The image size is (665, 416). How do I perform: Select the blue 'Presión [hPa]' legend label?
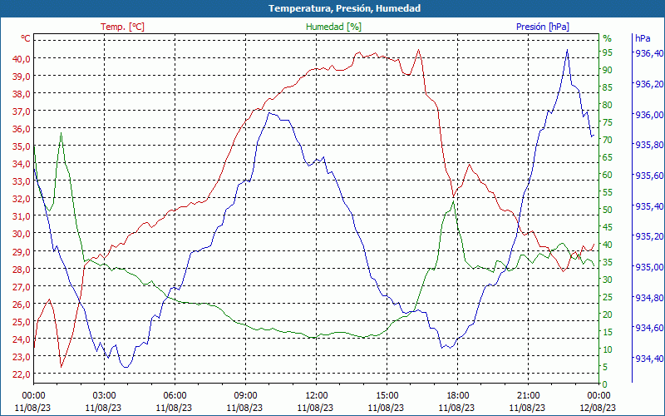543,27
